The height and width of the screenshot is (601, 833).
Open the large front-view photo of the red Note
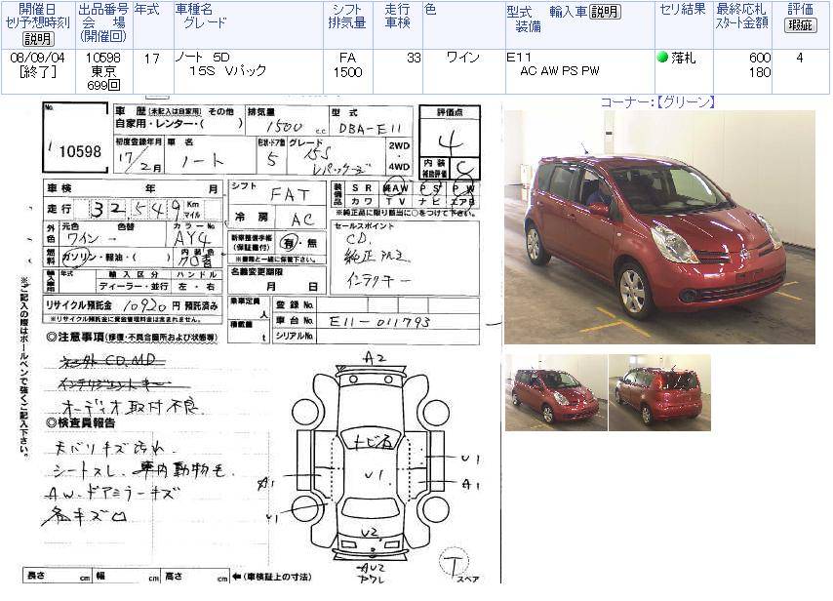tap(659, 227)
